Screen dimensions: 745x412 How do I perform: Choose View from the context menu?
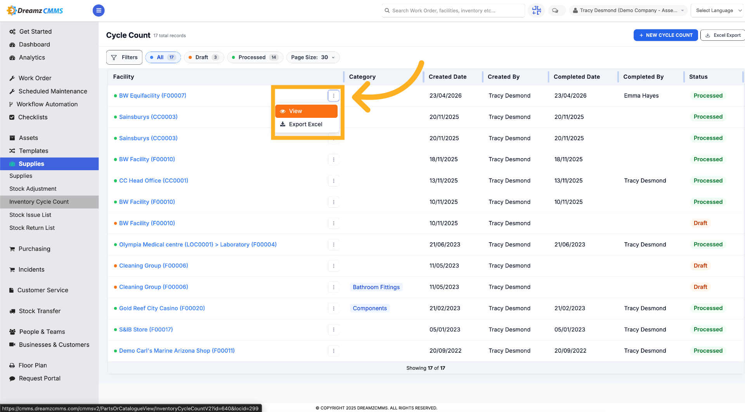(x=306, y=111)
